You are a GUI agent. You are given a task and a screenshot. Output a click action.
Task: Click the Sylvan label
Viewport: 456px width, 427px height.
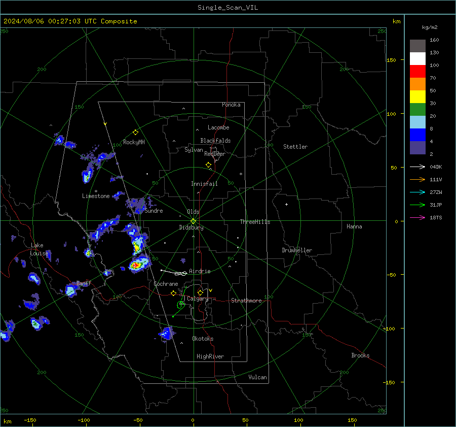click(194, 150)
